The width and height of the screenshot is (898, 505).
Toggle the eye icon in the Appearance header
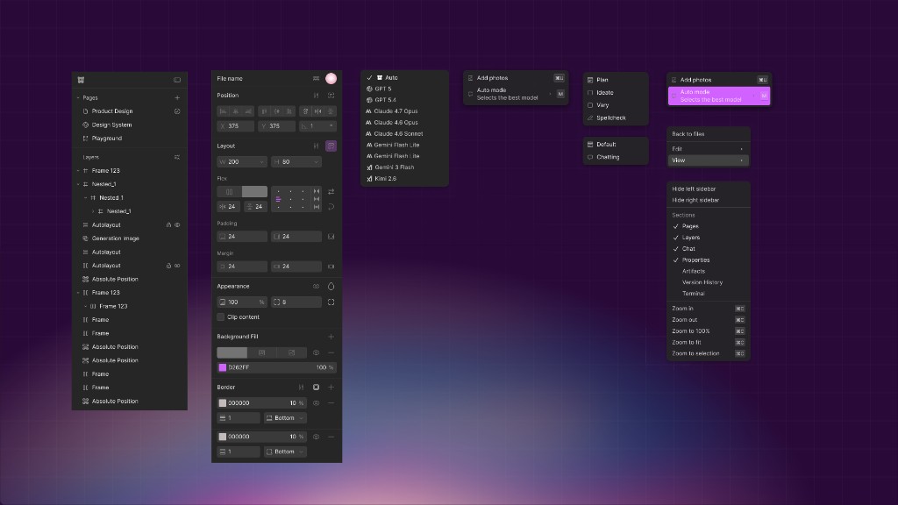click(316, 287)
